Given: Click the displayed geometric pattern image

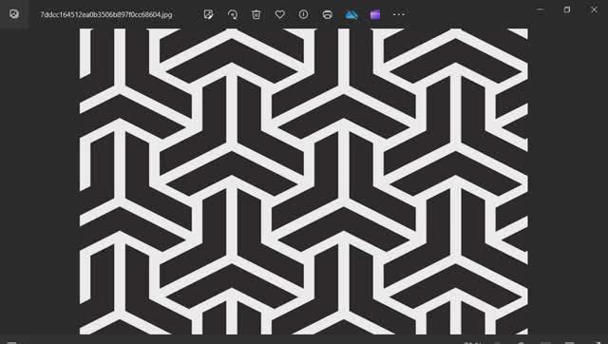Looking at the screenshot, I should pyautogui.click(x=304, y=182).
